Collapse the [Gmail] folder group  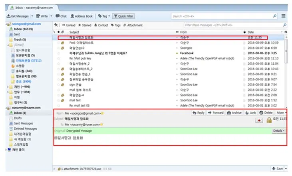coord(8,45)
